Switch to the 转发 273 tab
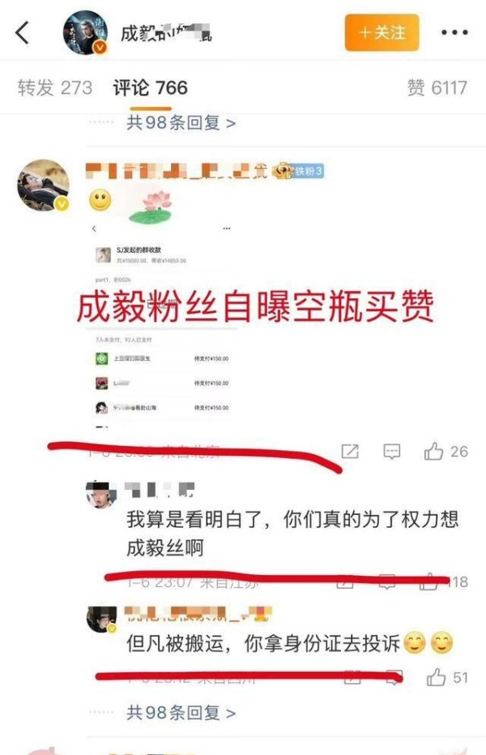Viewport: 486px width, 755px height. click(x=55, y=88)
